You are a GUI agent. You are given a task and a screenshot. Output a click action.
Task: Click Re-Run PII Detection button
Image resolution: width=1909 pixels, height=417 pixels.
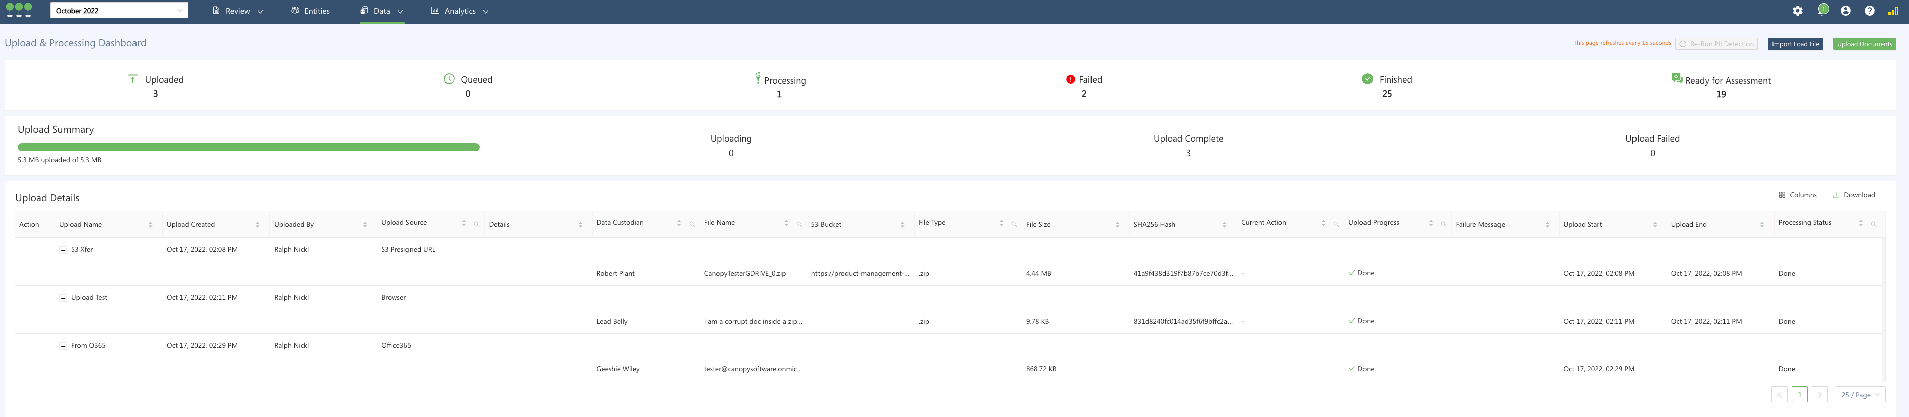[x=1716, y=44]
